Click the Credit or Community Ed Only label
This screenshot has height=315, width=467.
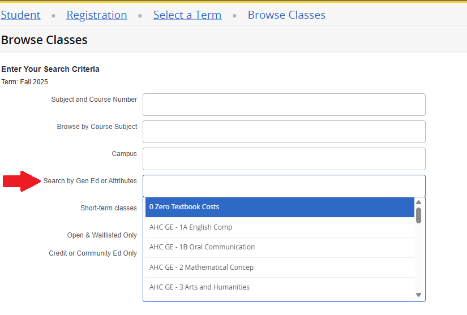pyautogui.click(x=93, y=253)
